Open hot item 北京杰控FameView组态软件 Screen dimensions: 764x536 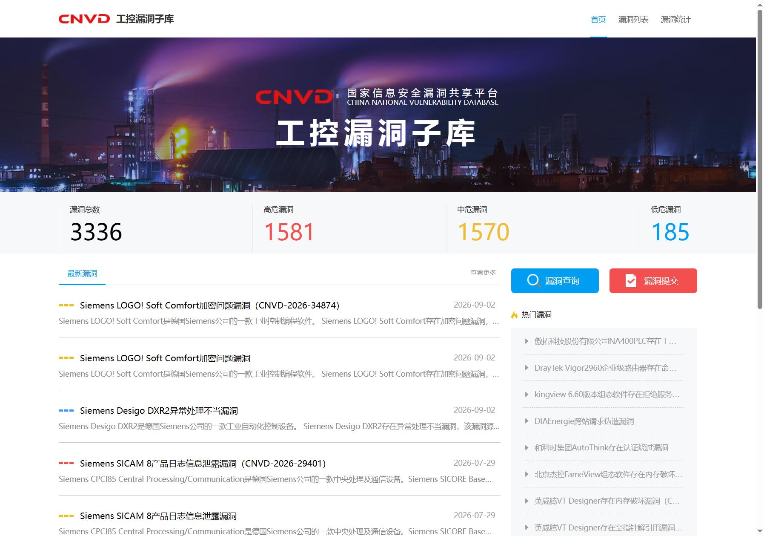pyautogui.click(x=608, y=475)
